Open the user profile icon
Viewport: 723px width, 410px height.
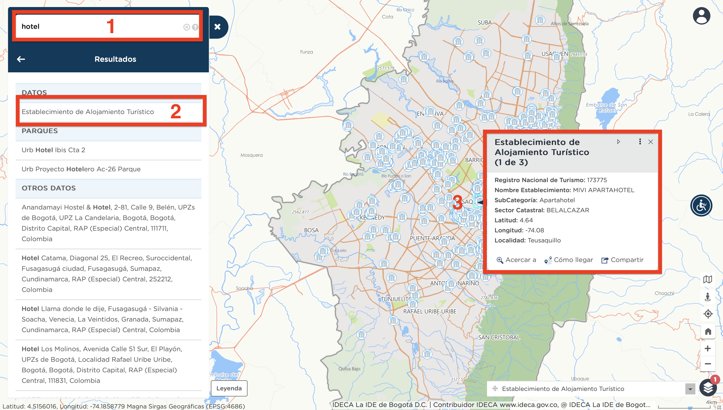click(701, 16)
